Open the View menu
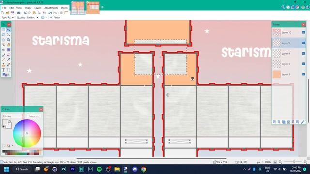 pos(19,8)
